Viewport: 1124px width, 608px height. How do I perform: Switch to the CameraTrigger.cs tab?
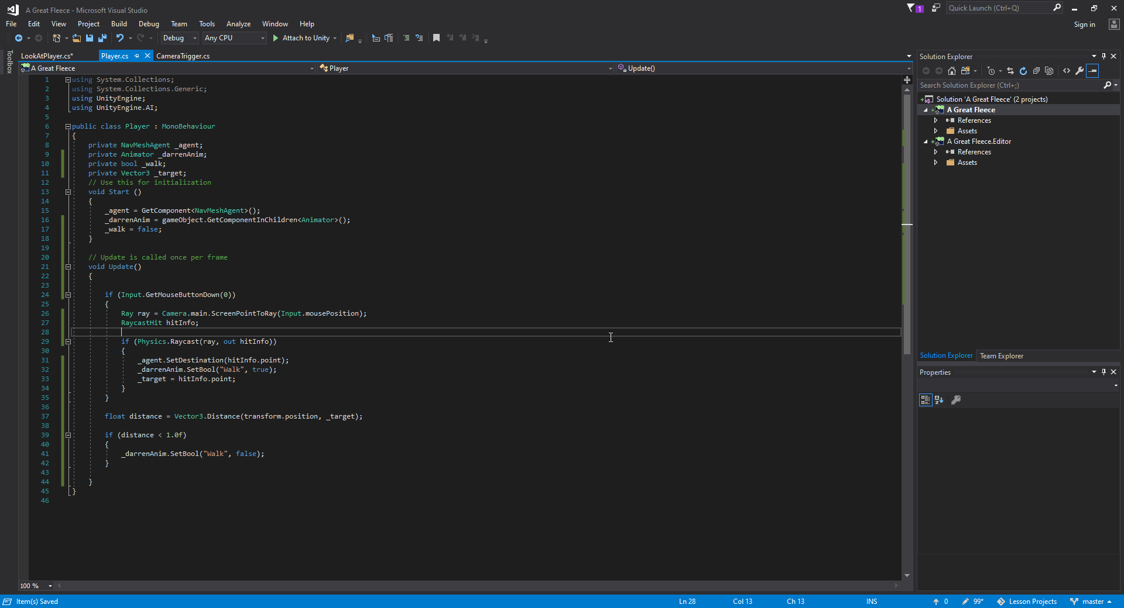(183, 56)
